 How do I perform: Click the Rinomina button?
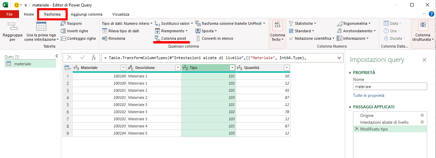coord(114,38)
